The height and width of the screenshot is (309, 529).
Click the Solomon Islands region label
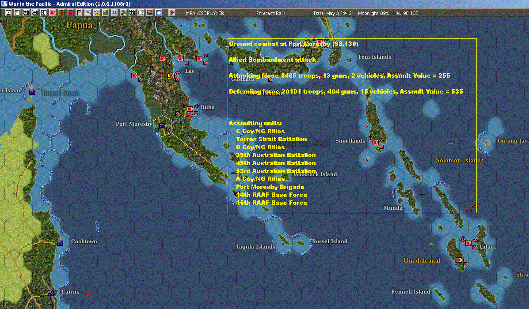click(x=460, y=160)
